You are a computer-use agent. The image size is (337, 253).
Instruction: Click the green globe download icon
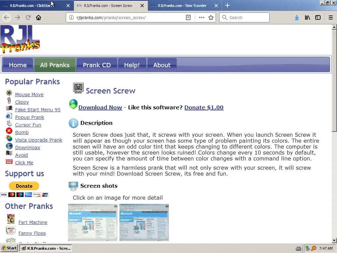point(73,104)
